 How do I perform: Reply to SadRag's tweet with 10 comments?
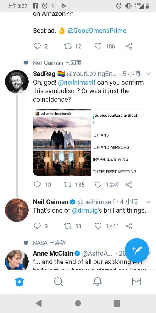coord(37,185)
